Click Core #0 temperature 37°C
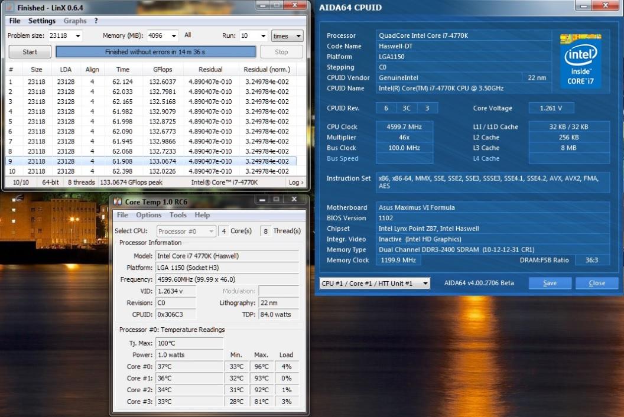The width and height of the screenshot is (624, 417). [x=190, y=366]
